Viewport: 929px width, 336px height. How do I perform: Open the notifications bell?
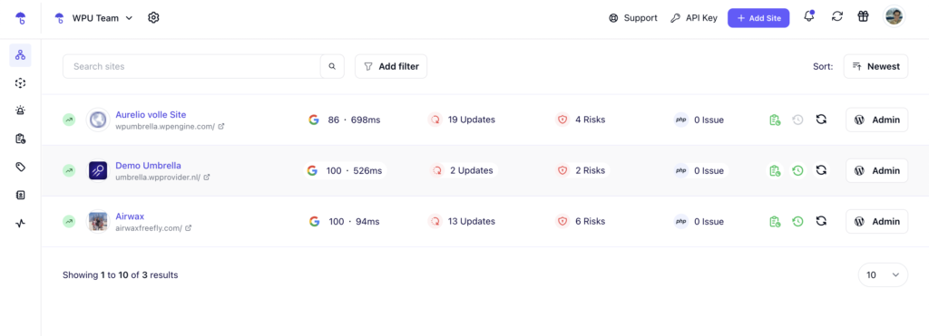pos(808,17)
